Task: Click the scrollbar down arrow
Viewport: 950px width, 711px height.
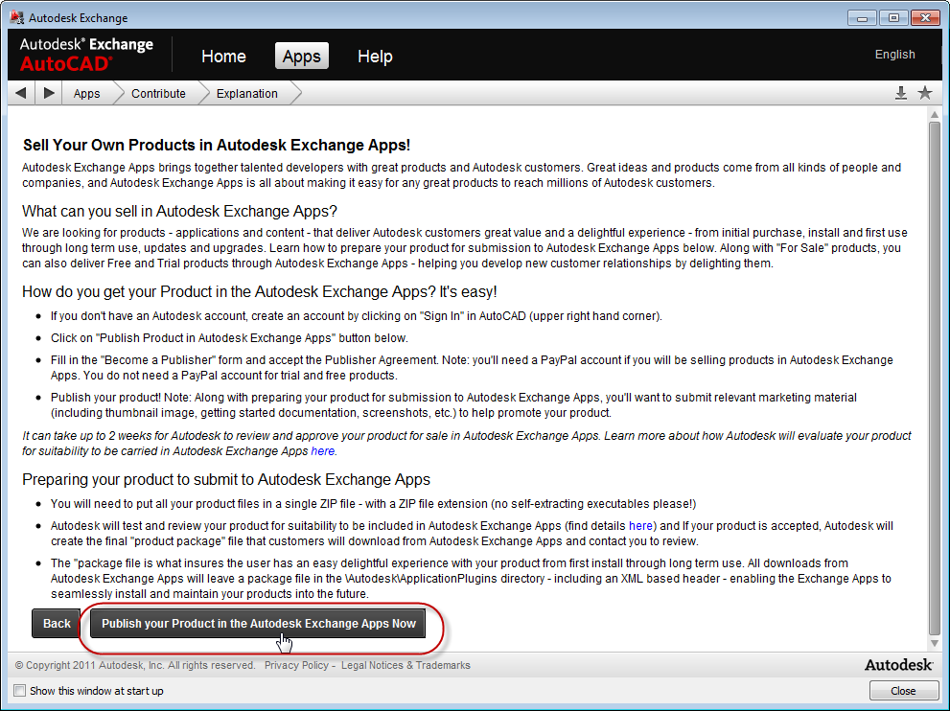Action: tap(935, 643)
